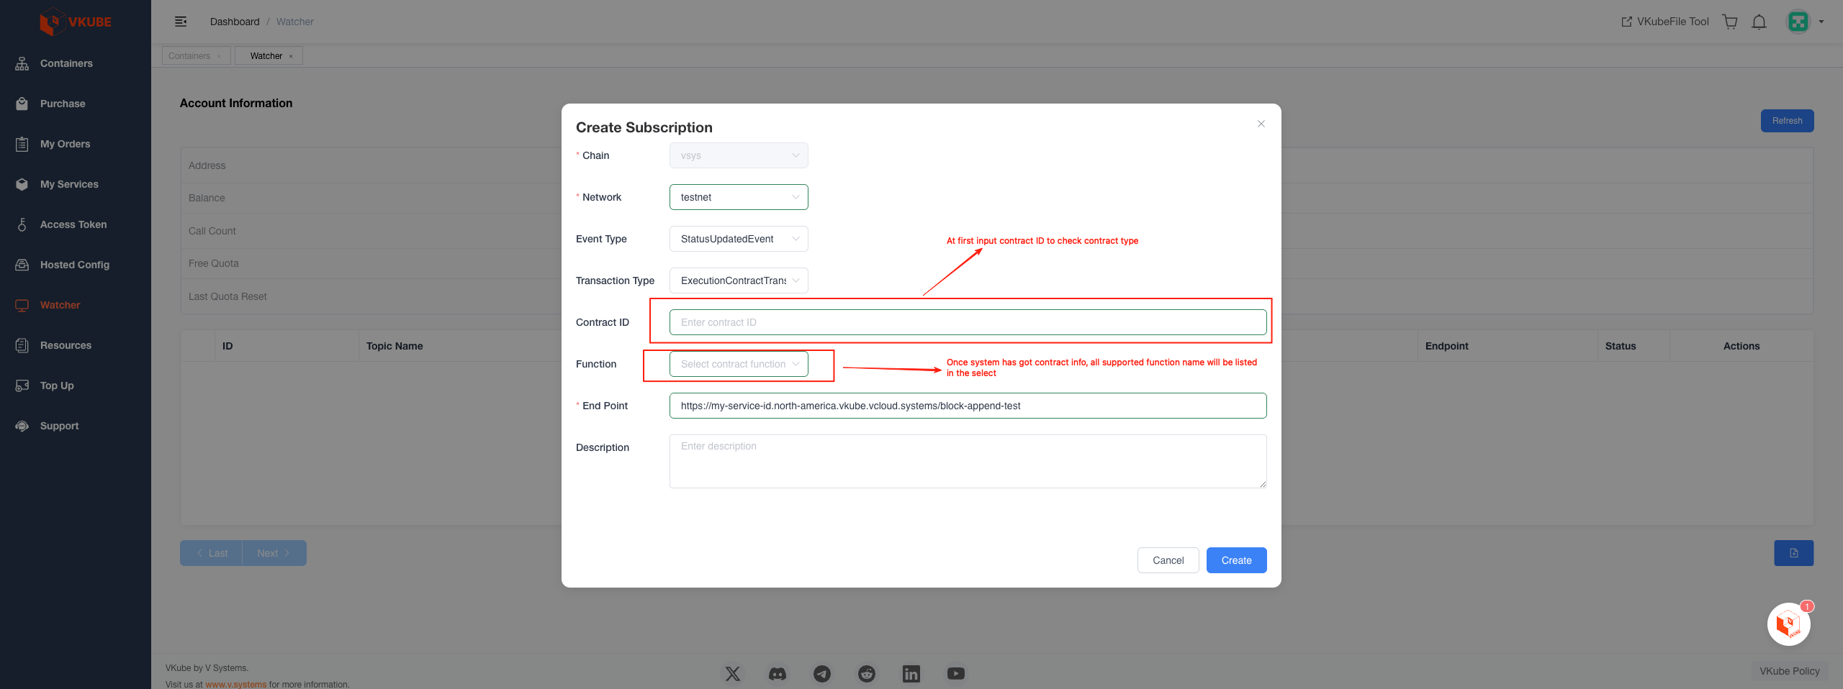Viewport: 1843px width, 689px height.
Task: Click the YouTube footer icon
Action: 956,674
